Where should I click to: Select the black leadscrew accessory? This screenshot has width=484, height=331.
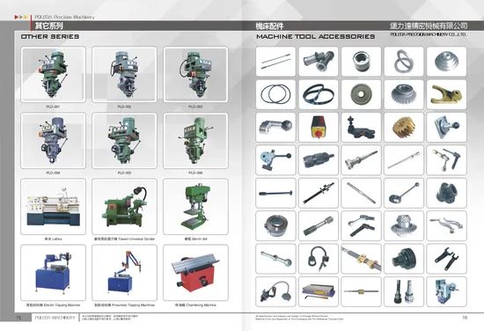(x=319, y=193)
